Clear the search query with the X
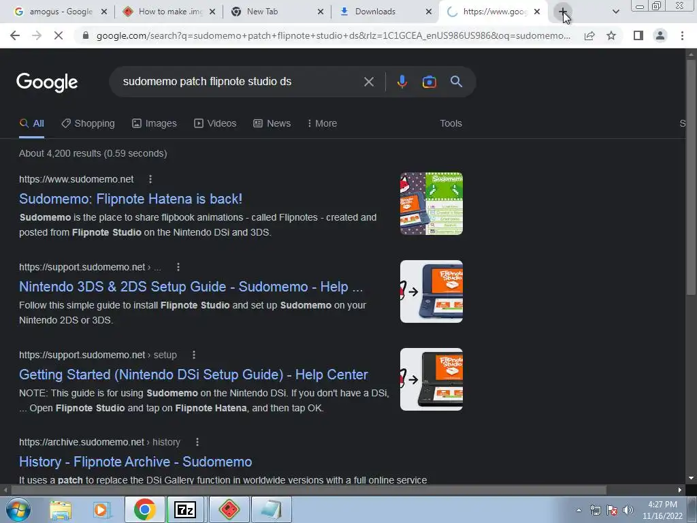 pyautogui.click(x=368, y=82)
